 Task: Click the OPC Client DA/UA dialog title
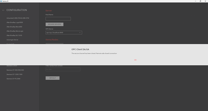(x=80, y=49)
